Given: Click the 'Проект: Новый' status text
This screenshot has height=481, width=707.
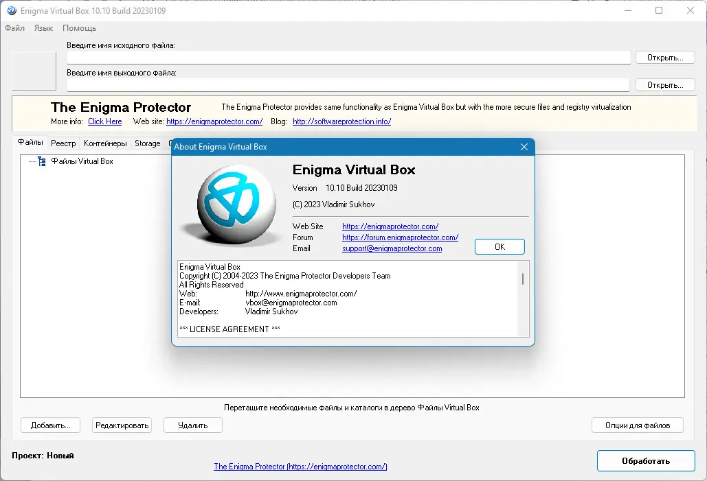Looking at the screenshot, I should pos(43,456).
